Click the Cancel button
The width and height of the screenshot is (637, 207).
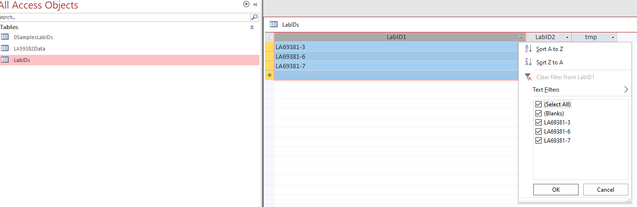pyautogui.click(x=606, y=189)
